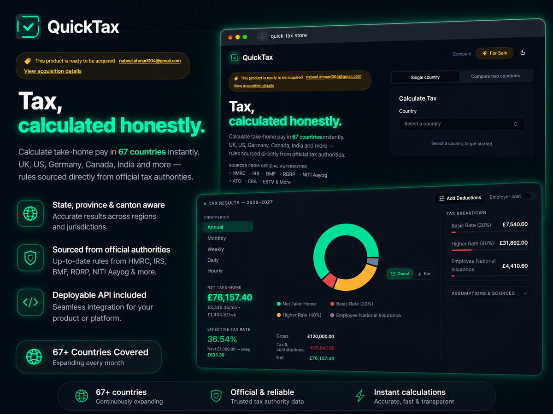Toggle the Employer cost switch
This screenshot has width=553, height=414.
529,196
